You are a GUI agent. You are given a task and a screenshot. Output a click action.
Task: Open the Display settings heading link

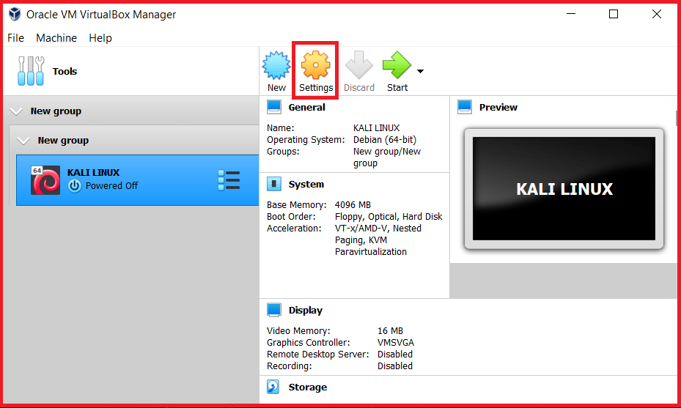(x=306, y=311)
